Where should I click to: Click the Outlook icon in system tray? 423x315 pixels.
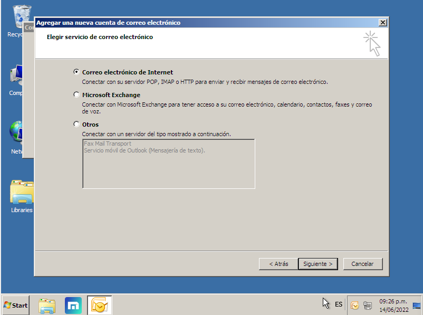(x=355, y=306)
